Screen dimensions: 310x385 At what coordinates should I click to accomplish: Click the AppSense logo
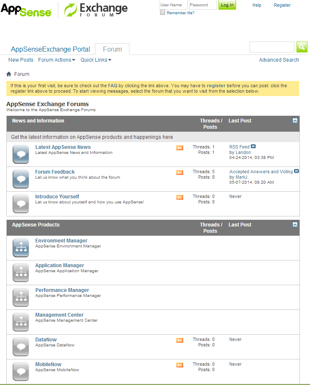[x=26, y=10]
